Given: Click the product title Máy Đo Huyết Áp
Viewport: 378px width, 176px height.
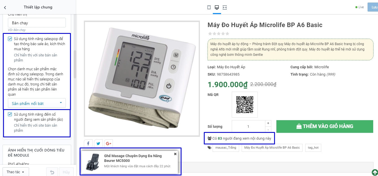Looking at the screenshot, I should [265, 25].
